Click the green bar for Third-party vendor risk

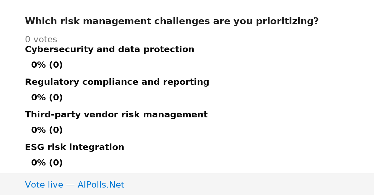(x=25, y=130)
